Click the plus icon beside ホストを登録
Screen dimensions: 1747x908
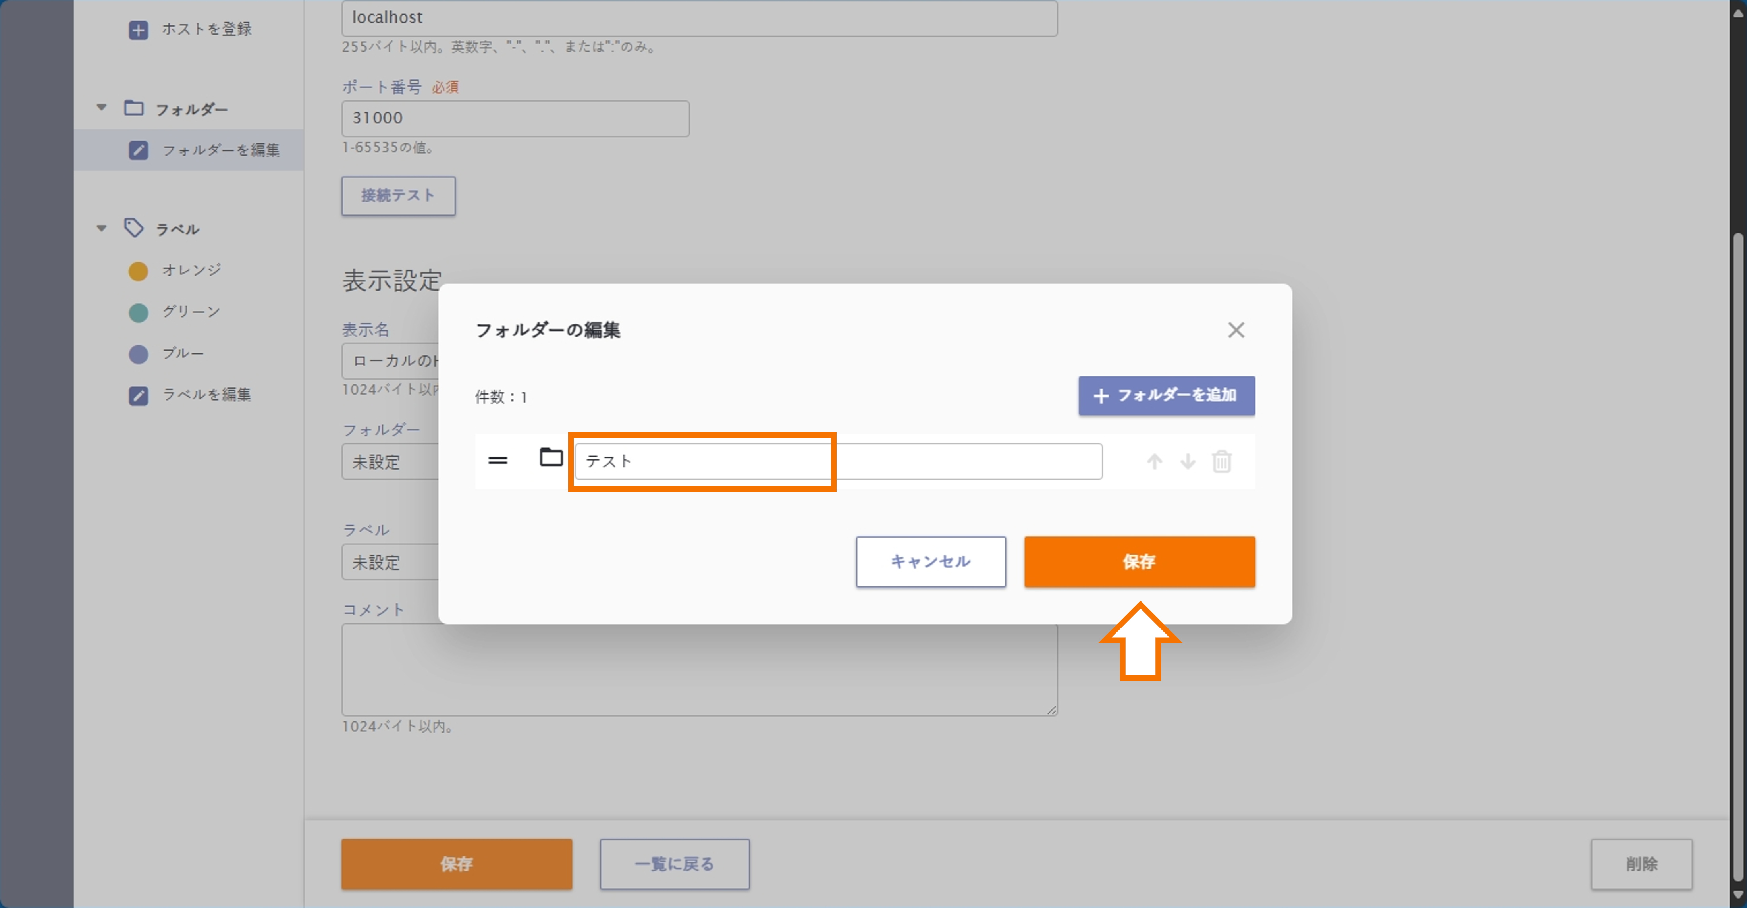(139, 29)
